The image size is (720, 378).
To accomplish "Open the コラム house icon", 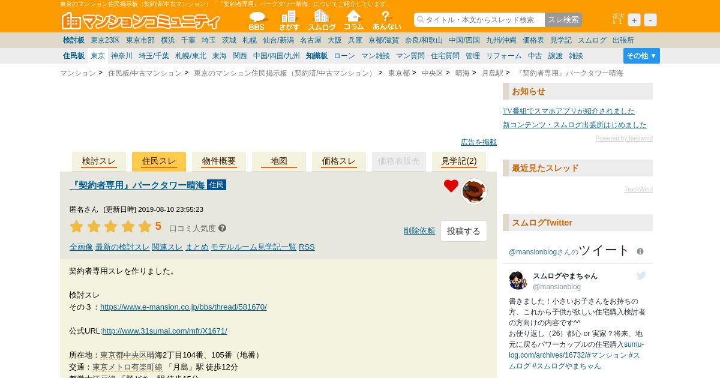I will point(353,20).
